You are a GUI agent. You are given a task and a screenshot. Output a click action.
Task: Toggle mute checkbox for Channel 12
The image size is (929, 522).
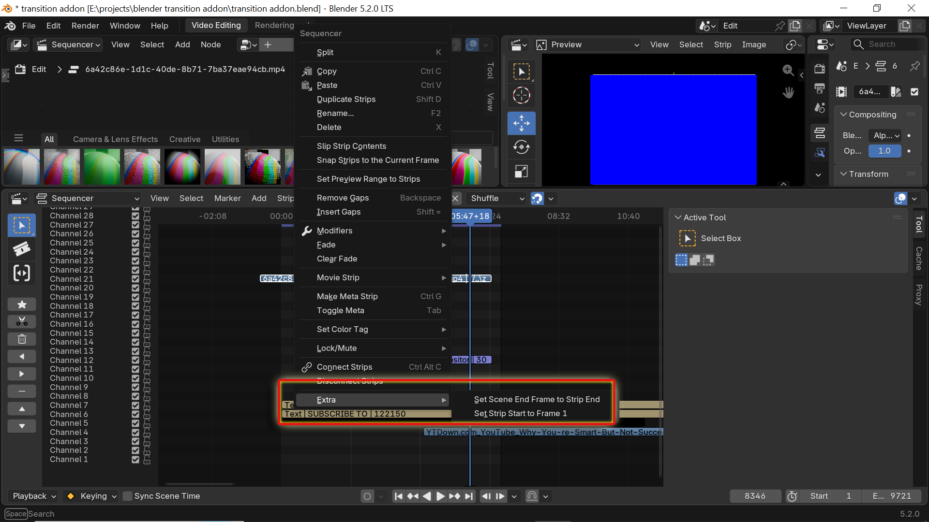[x=135, y=360]
